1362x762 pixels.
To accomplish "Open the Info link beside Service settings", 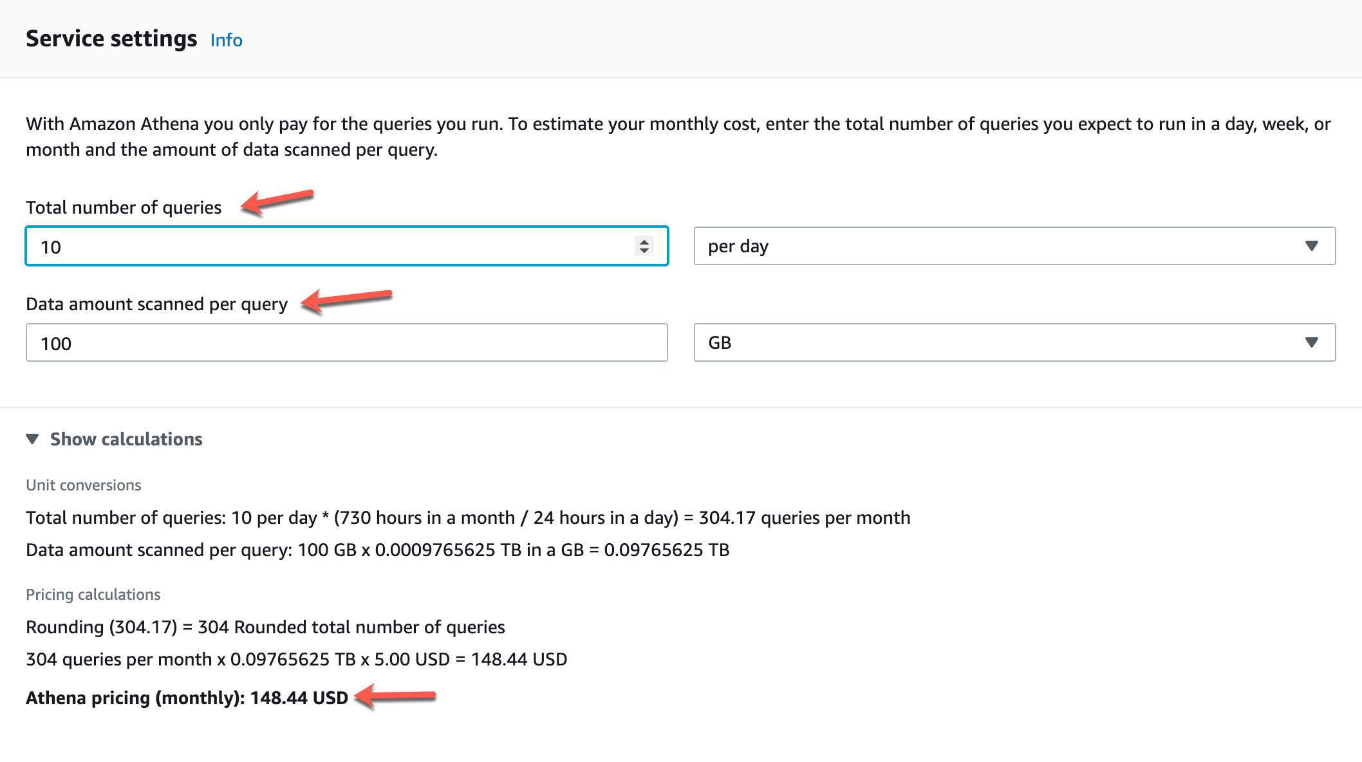I will coord(226,40).
